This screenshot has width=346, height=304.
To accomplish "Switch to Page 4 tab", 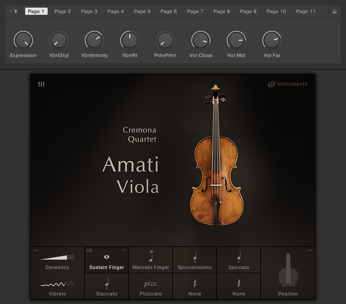I will click(x=115, y=11).
